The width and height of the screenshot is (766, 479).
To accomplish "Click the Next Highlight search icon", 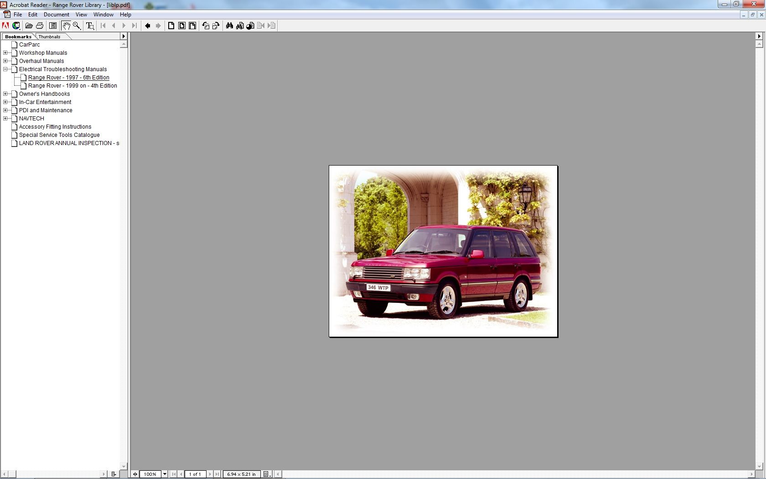I will [x=271, y=26].
